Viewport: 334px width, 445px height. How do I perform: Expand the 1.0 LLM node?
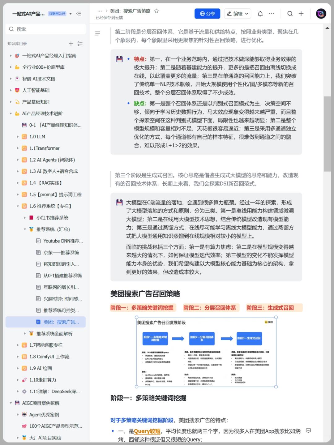[18, 137]
